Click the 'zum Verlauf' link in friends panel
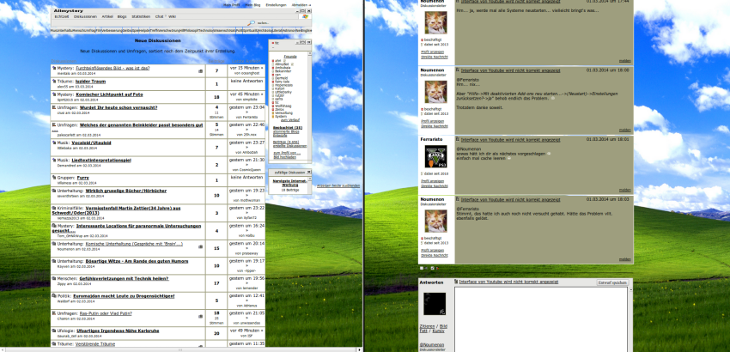 pyautogui.click(x=290, y=119)
